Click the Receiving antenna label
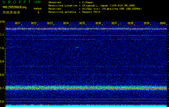The width and height of the screenshot is (169, 107). 62,12
